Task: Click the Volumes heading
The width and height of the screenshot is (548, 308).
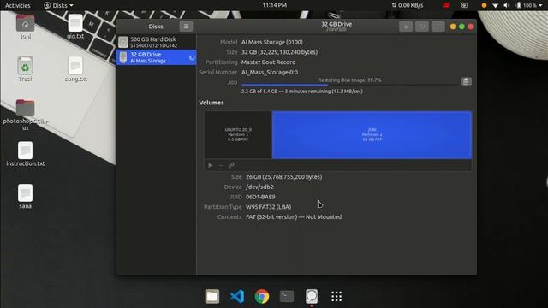Action: click(211, 103)
